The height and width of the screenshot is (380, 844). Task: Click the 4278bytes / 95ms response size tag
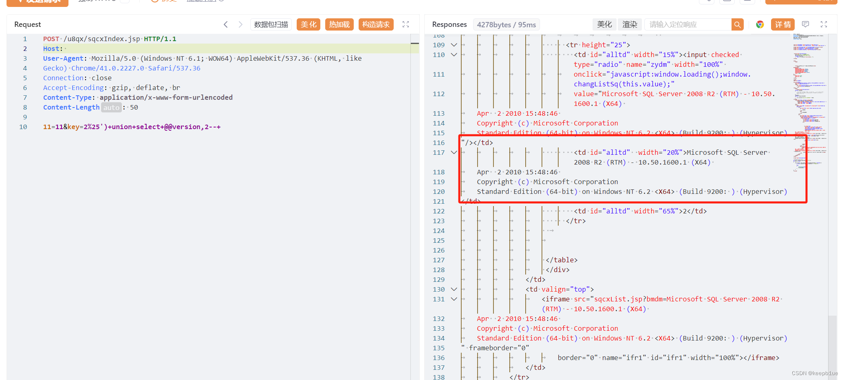(x=506, y=25)
